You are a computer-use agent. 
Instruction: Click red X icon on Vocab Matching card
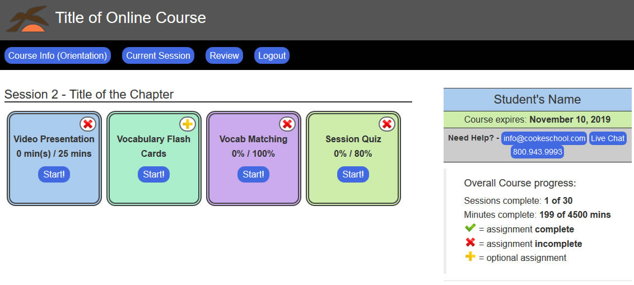(x=287, y=124)
